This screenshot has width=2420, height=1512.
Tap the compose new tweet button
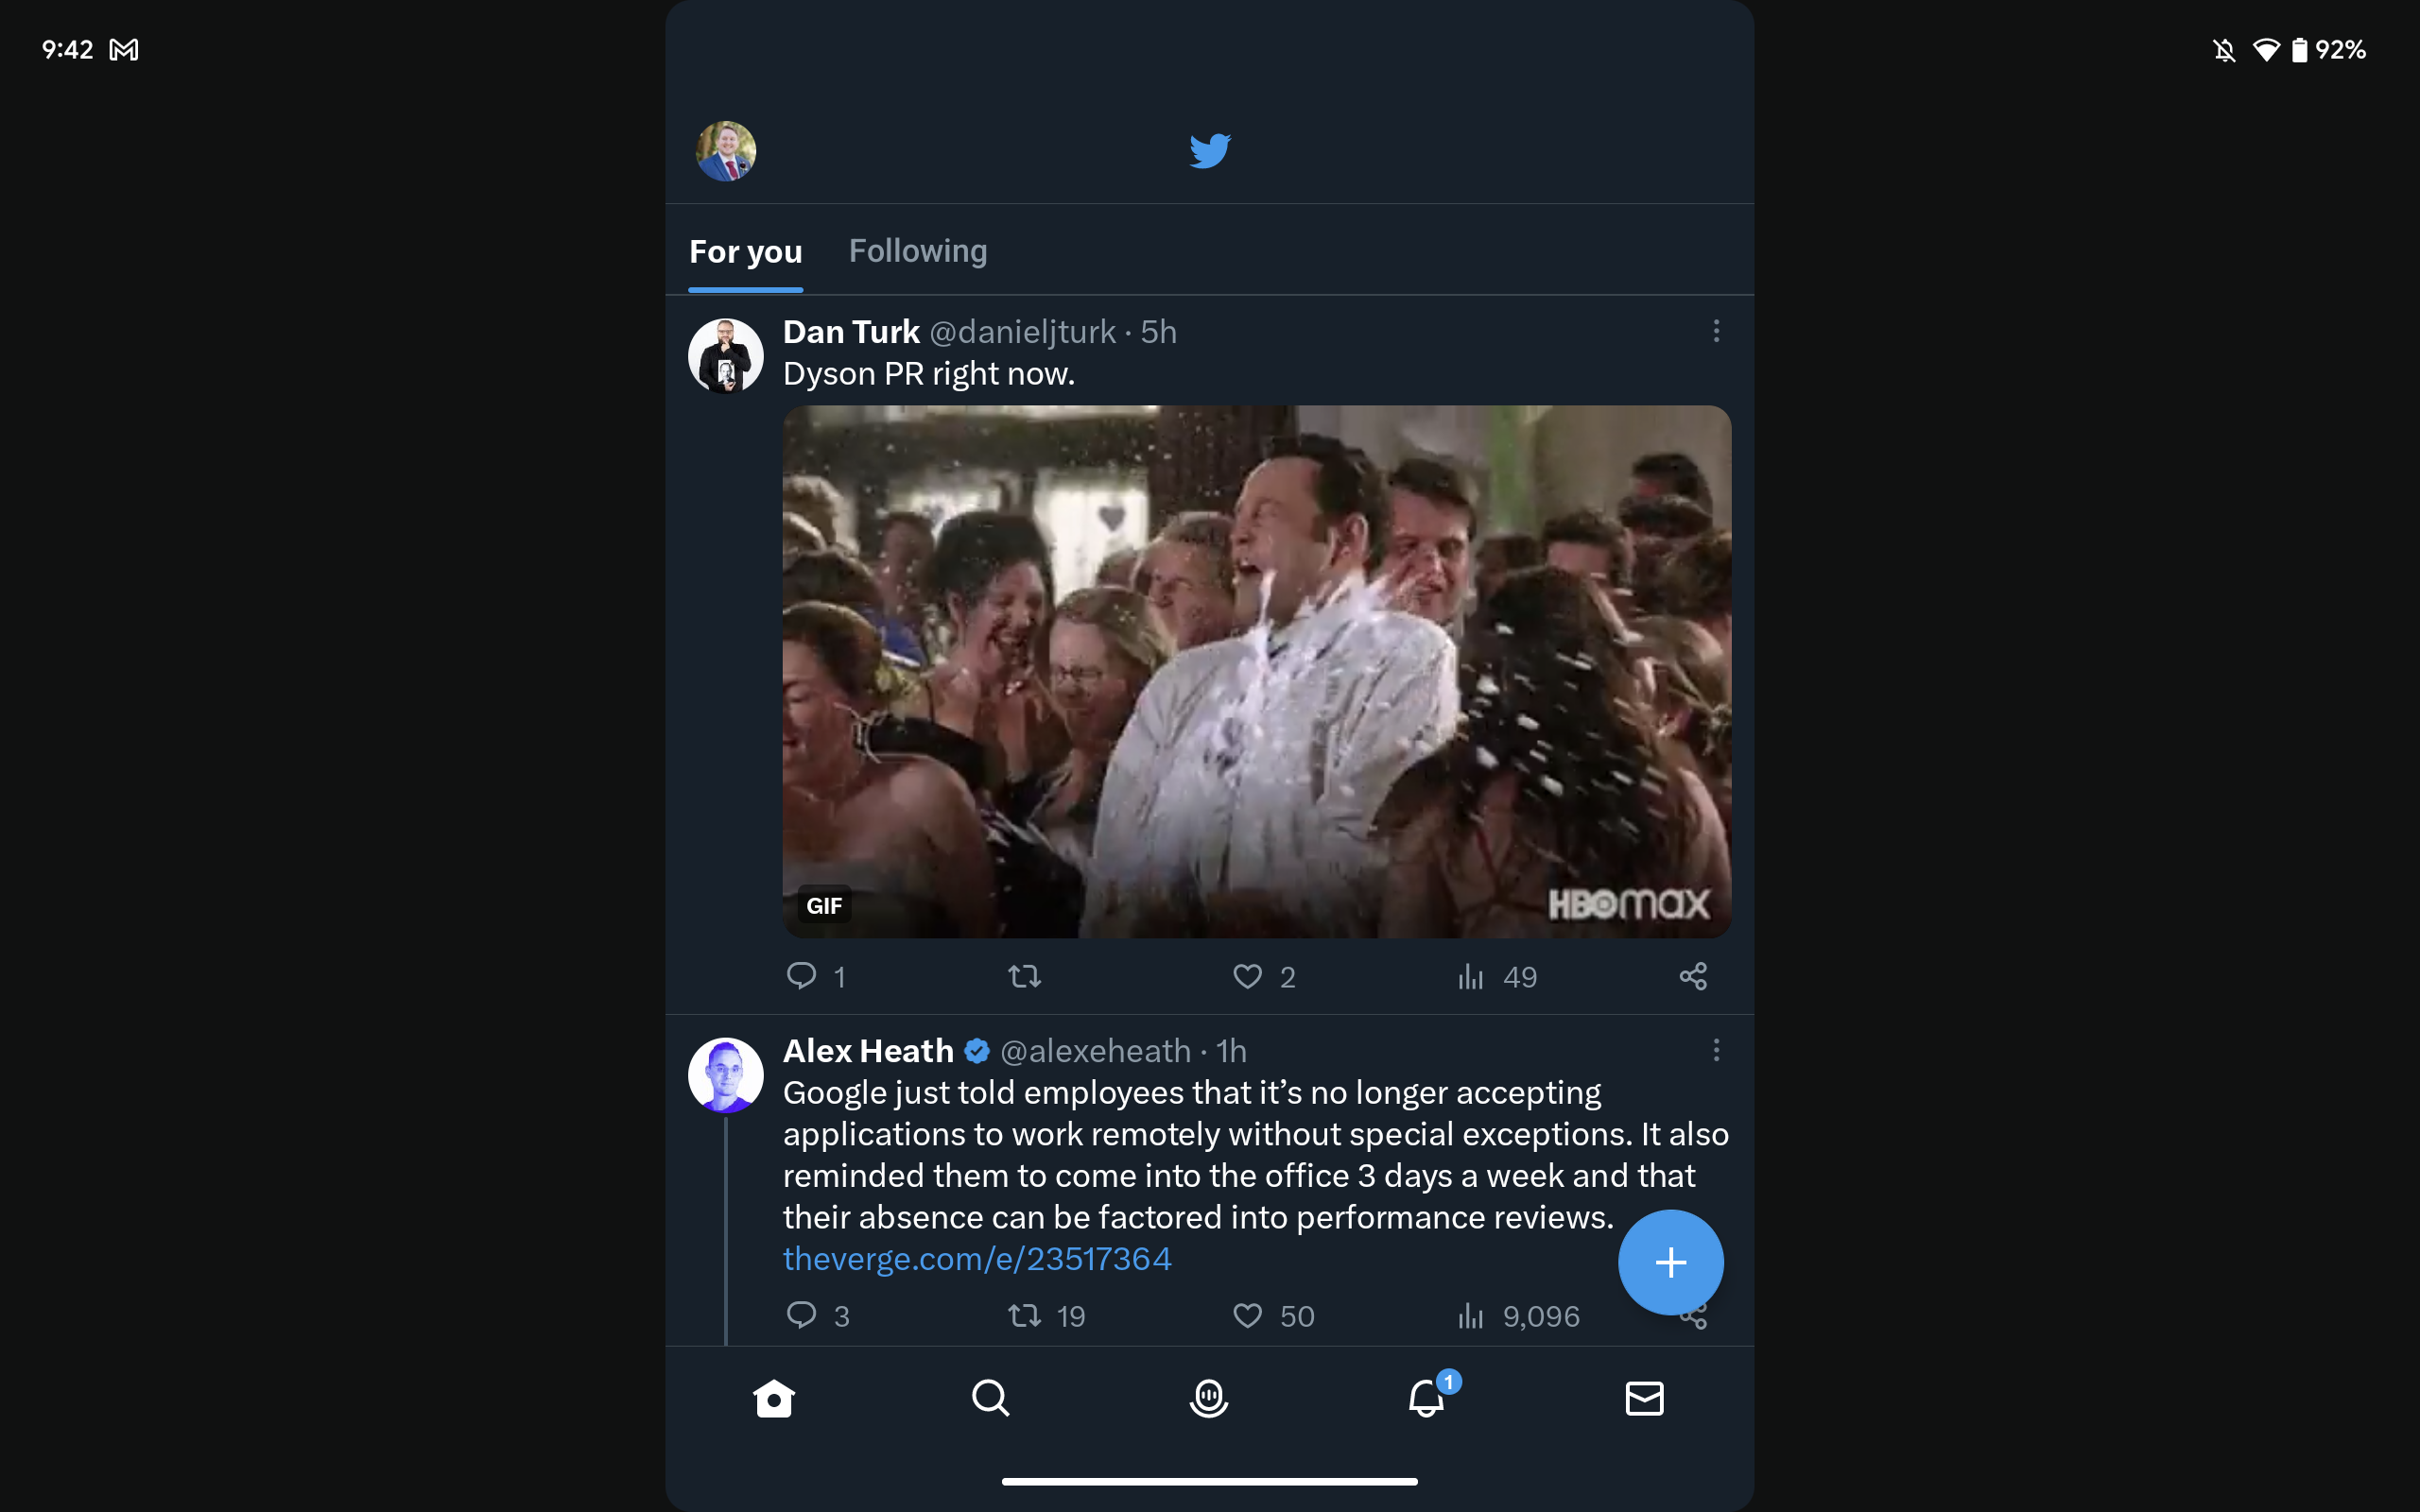tap(1669, 1262)
